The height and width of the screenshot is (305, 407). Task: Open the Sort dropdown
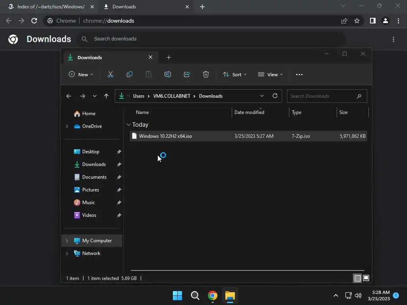(x=235, y=74)
